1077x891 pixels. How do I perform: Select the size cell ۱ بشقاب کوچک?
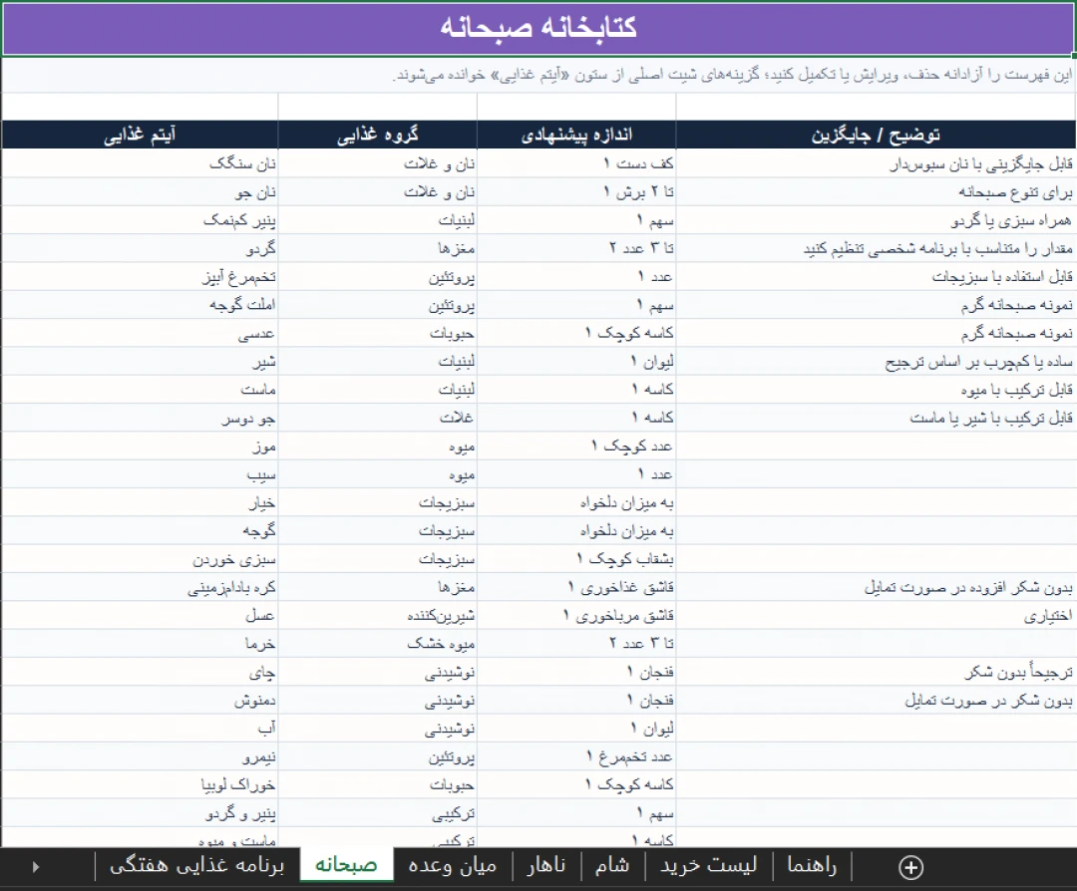(577, 559)
